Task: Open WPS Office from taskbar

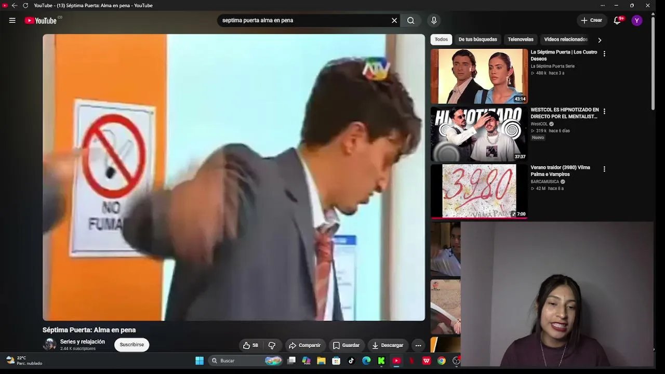Action: click(x=427, y=360)
